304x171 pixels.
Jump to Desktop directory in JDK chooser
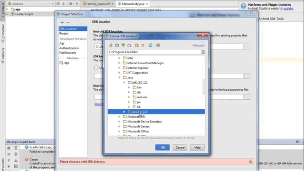(x=117, y=45)
